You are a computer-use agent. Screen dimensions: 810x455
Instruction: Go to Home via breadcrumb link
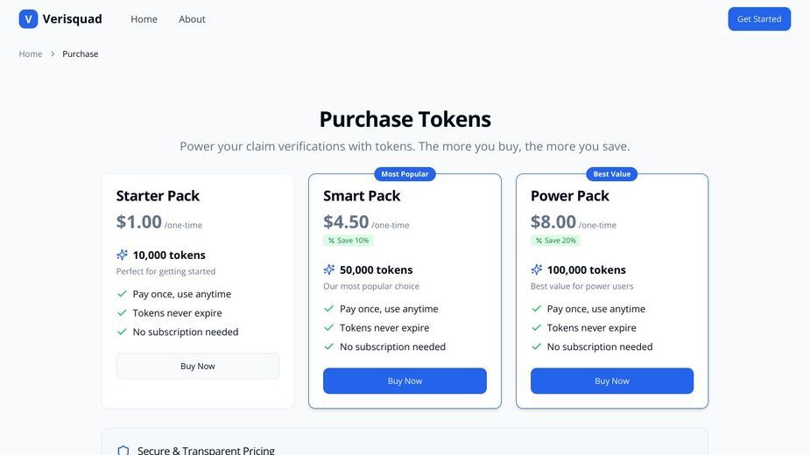click(31, 53)
